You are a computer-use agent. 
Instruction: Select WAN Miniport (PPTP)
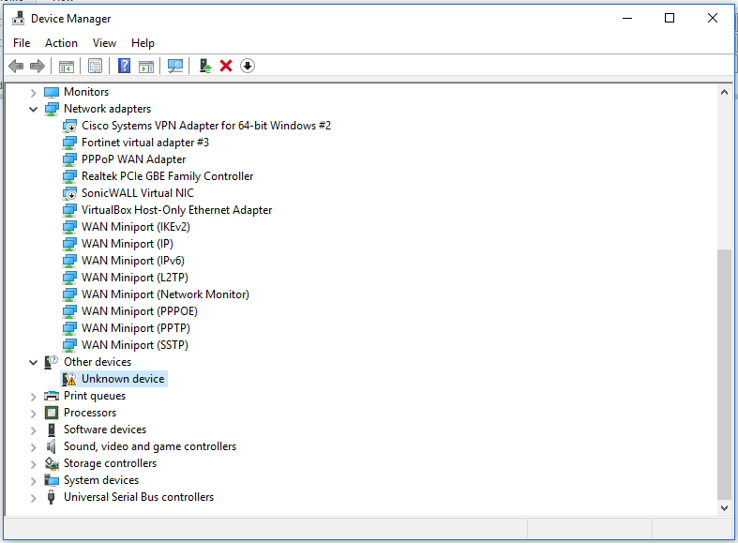136,329
